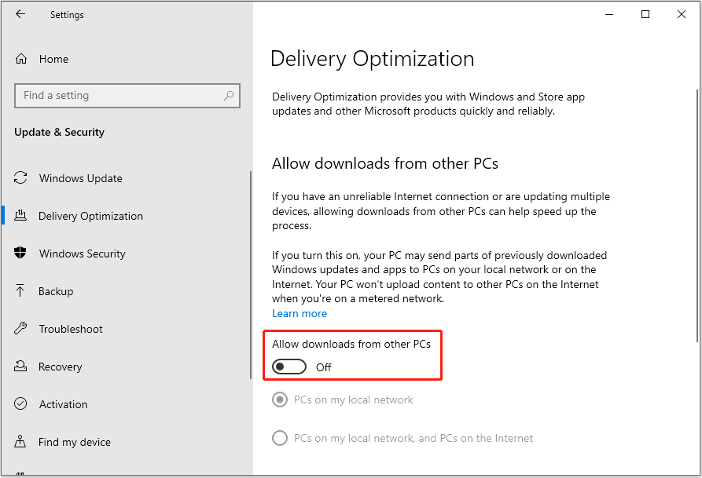Open Windows Update from the sidebar

point(81,178)
